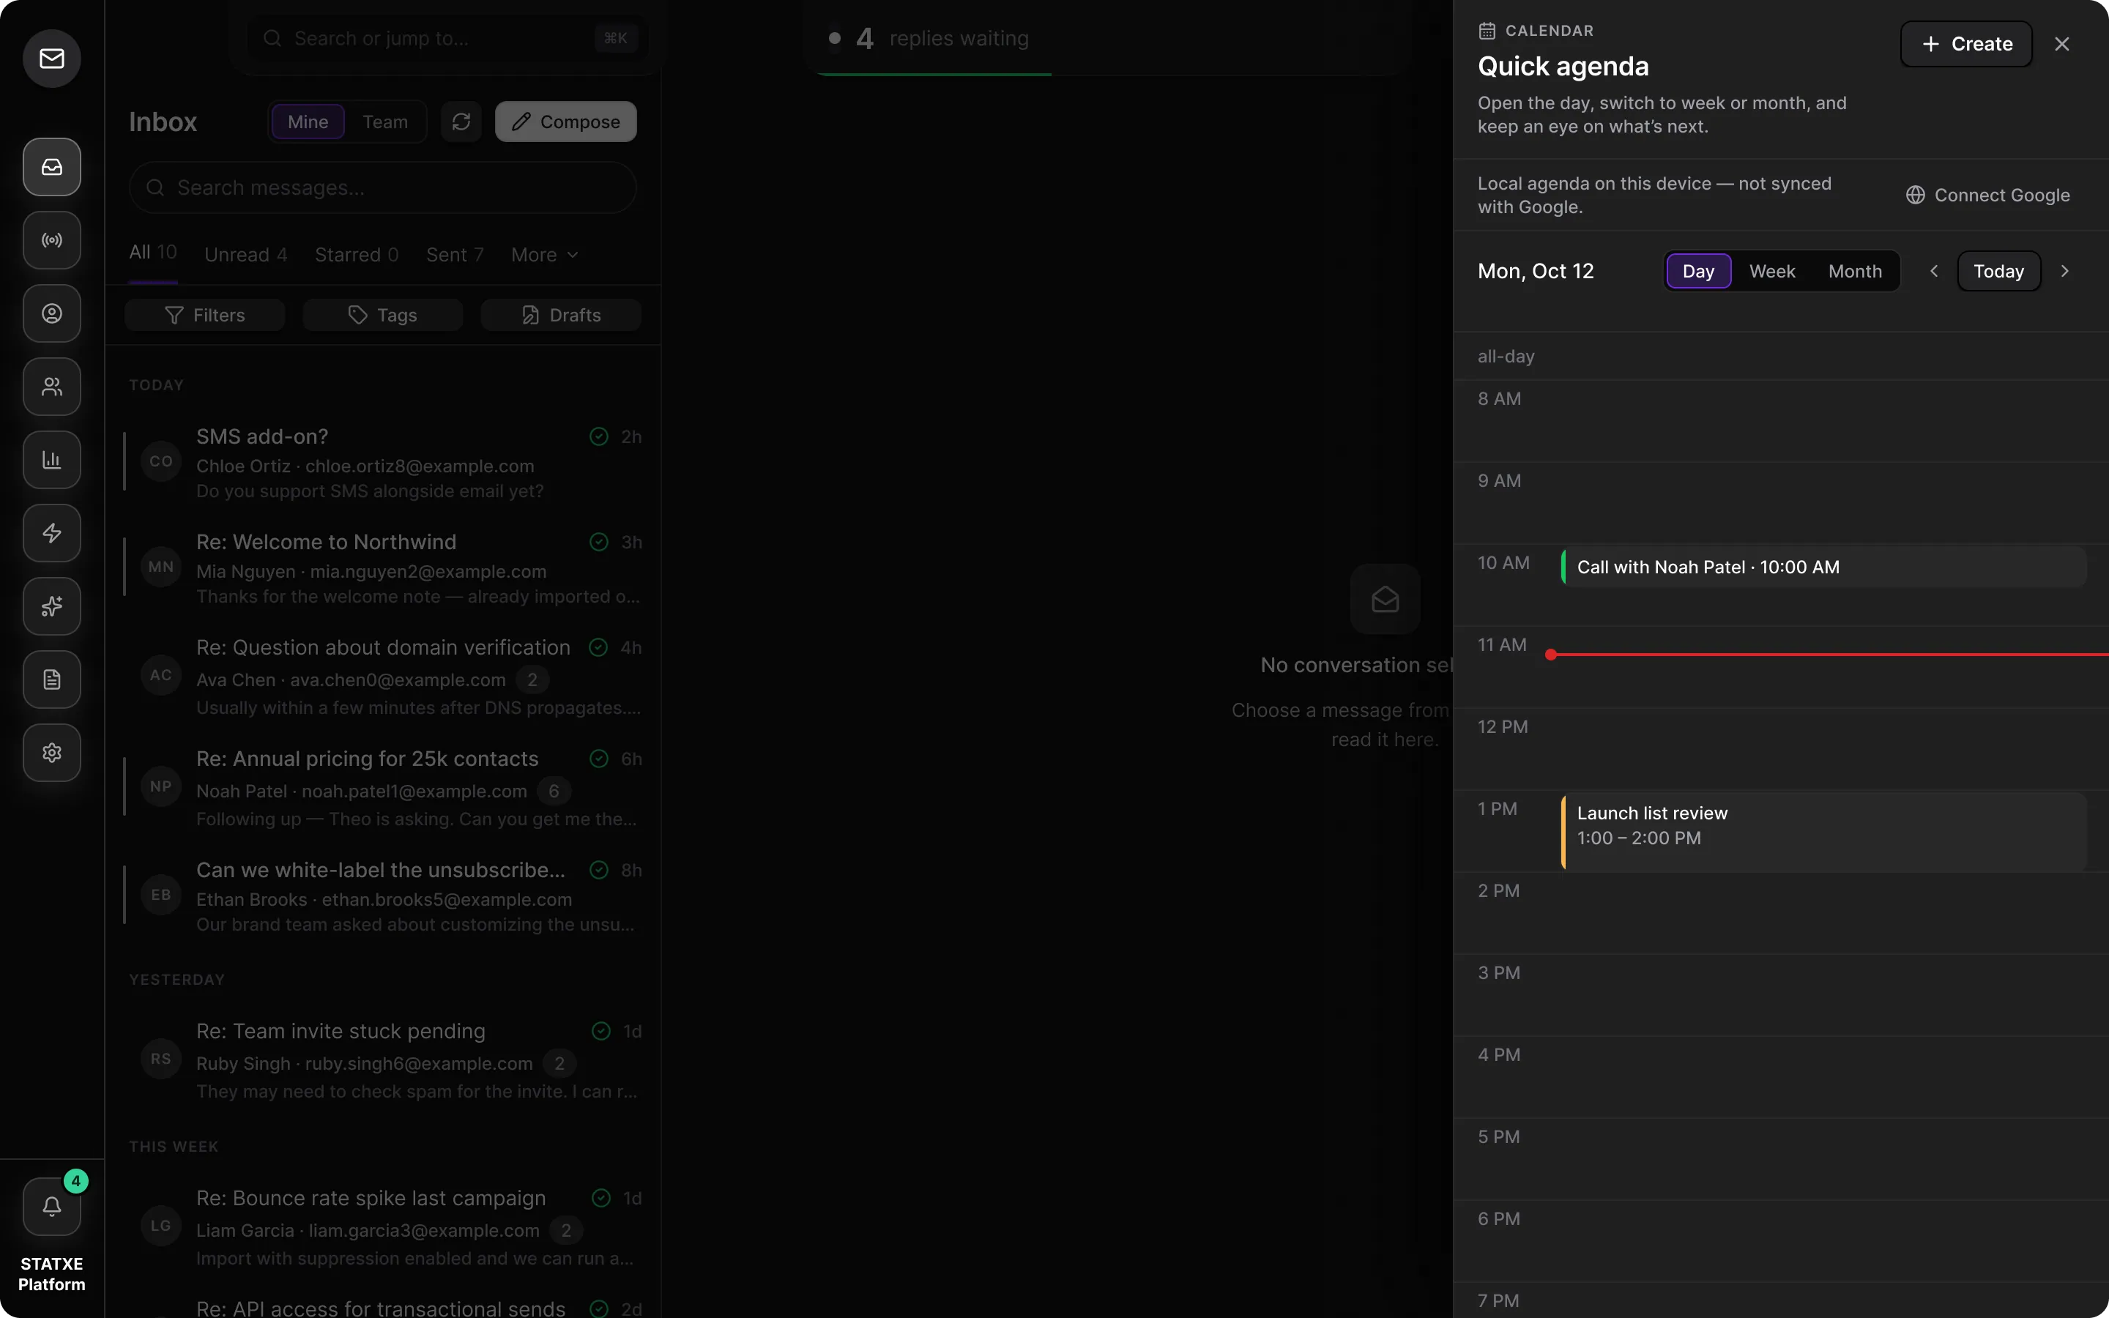This screenshot has width=2109, height=1318.
Task: Switch inbox view to Team
Action: click(x=385, y=121)
